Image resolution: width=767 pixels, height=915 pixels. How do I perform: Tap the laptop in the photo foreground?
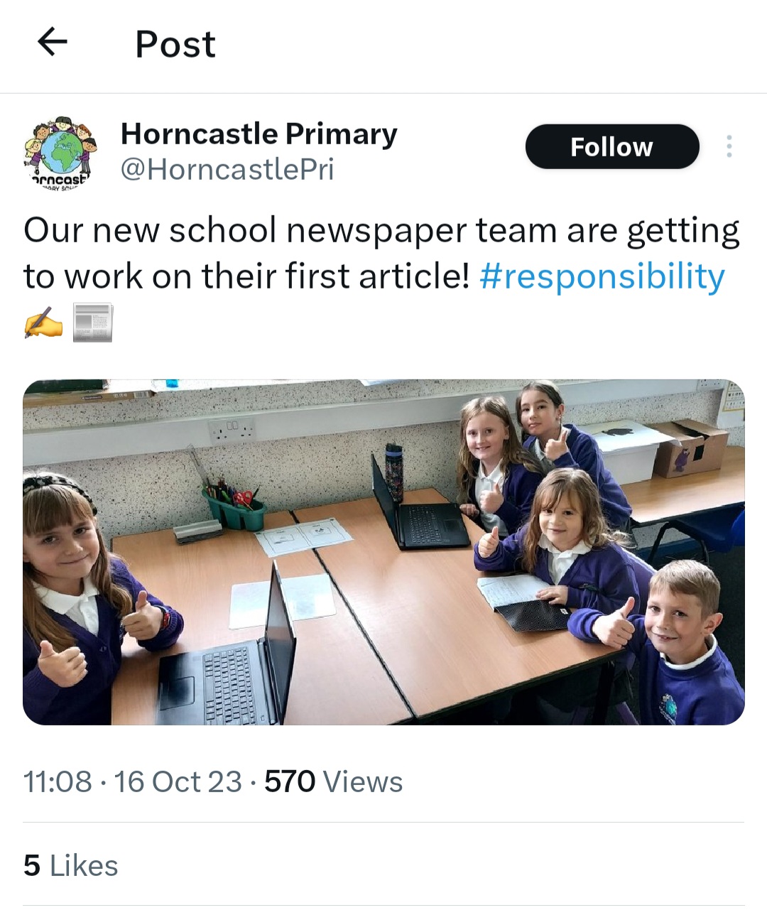(x=227, y=654)
